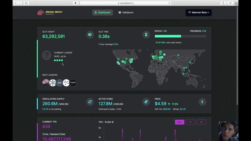Click the current leader address 2kQZ
251x141 pixels.
pos(60,56)
